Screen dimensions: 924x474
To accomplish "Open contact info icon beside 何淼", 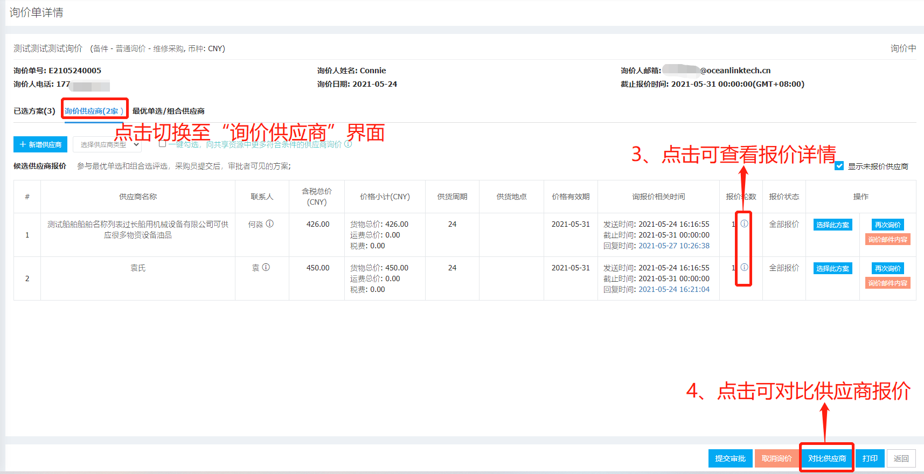I will [270, 224].
